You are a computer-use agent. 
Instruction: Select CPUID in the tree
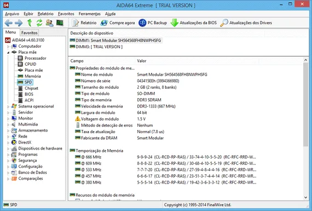27,64
